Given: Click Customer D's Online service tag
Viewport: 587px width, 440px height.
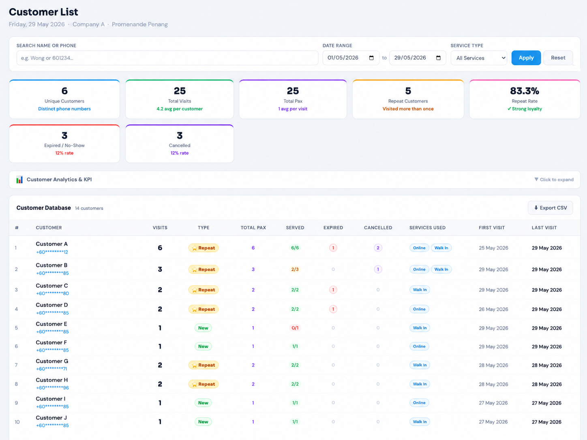Looking at the screenshot, I should [419, 309].
